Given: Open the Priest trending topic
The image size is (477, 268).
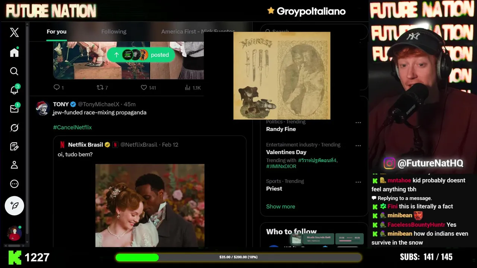Looking at the screenshot, I should 274,189.
